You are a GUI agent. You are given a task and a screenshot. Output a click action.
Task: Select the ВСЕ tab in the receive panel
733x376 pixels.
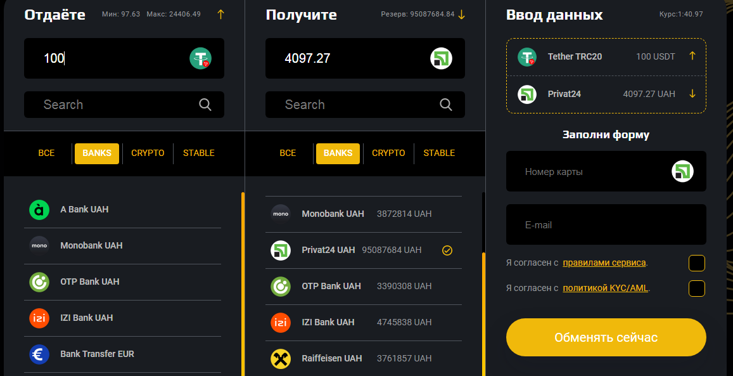pos(288,153)
